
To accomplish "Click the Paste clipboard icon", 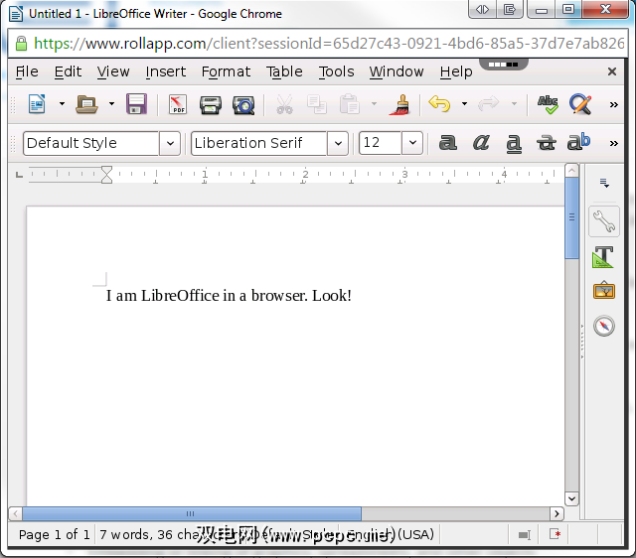I will coord(349,104).
